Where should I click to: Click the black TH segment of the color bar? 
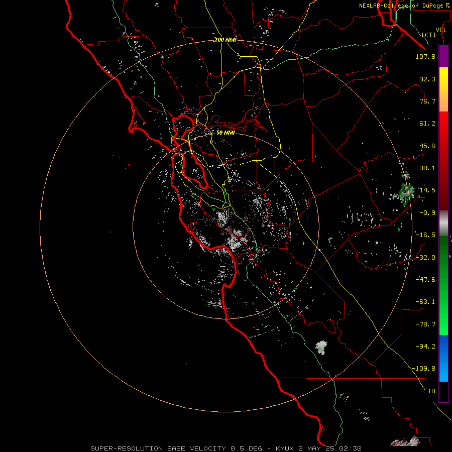[x=443, y=392]
